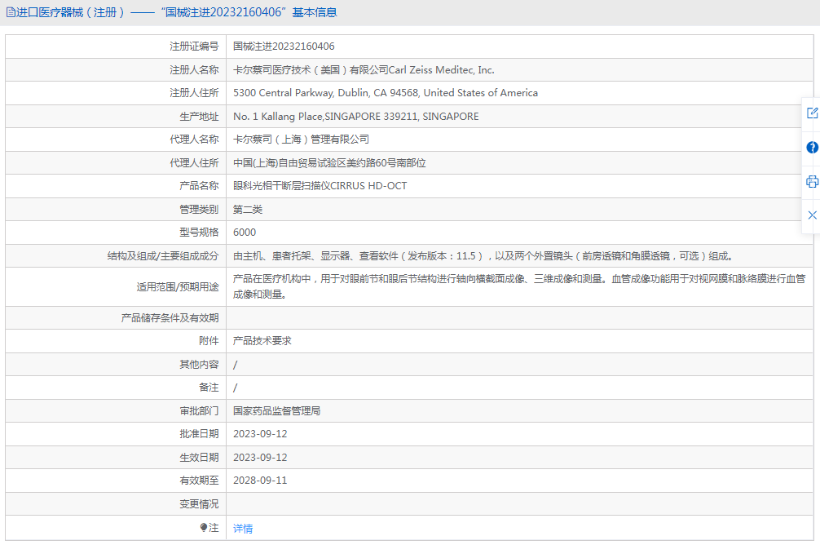Select the structure composition text starting 由主机
This screenshot has width=820, height=545.
pos(485,256)
